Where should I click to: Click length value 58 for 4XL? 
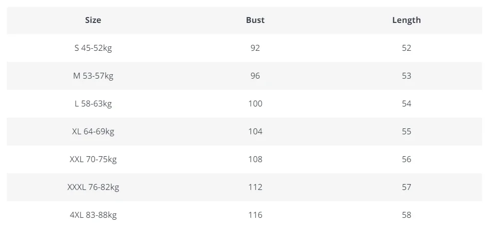coord(406,215)
